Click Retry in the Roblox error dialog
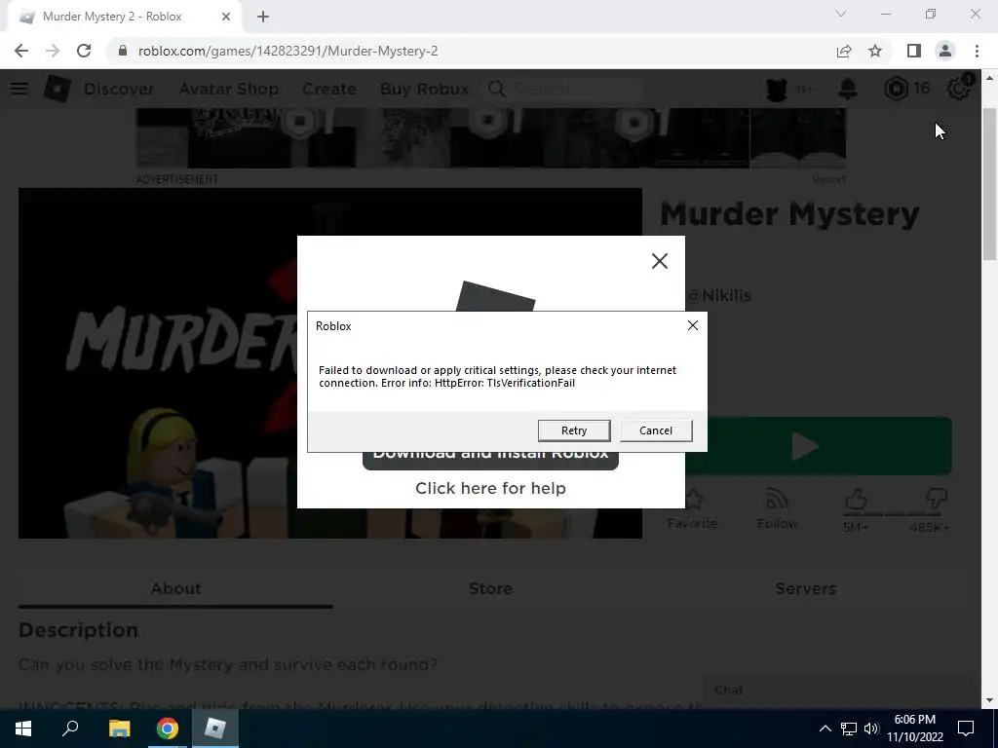998x748 pixels. 573,430
